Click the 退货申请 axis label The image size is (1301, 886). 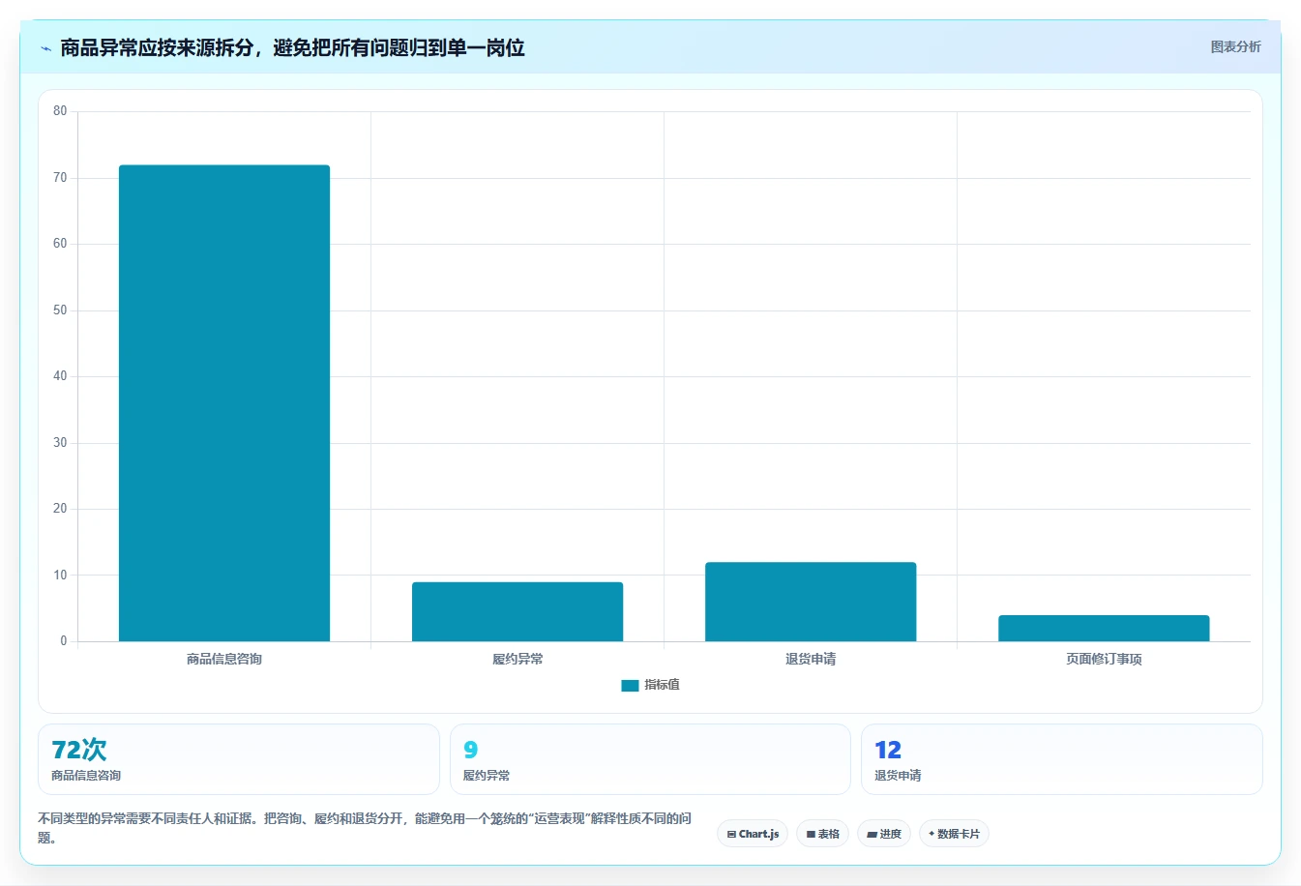(x=811, y=659)
